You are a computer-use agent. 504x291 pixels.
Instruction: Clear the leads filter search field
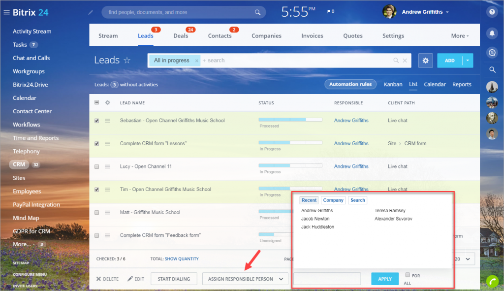pyautogui.click(x=405, y=60)
